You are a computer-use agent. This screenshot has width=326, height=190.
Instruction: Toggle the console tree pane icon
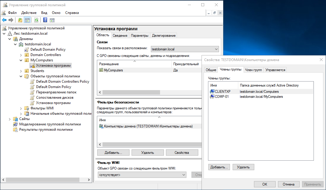click(27, 20)
